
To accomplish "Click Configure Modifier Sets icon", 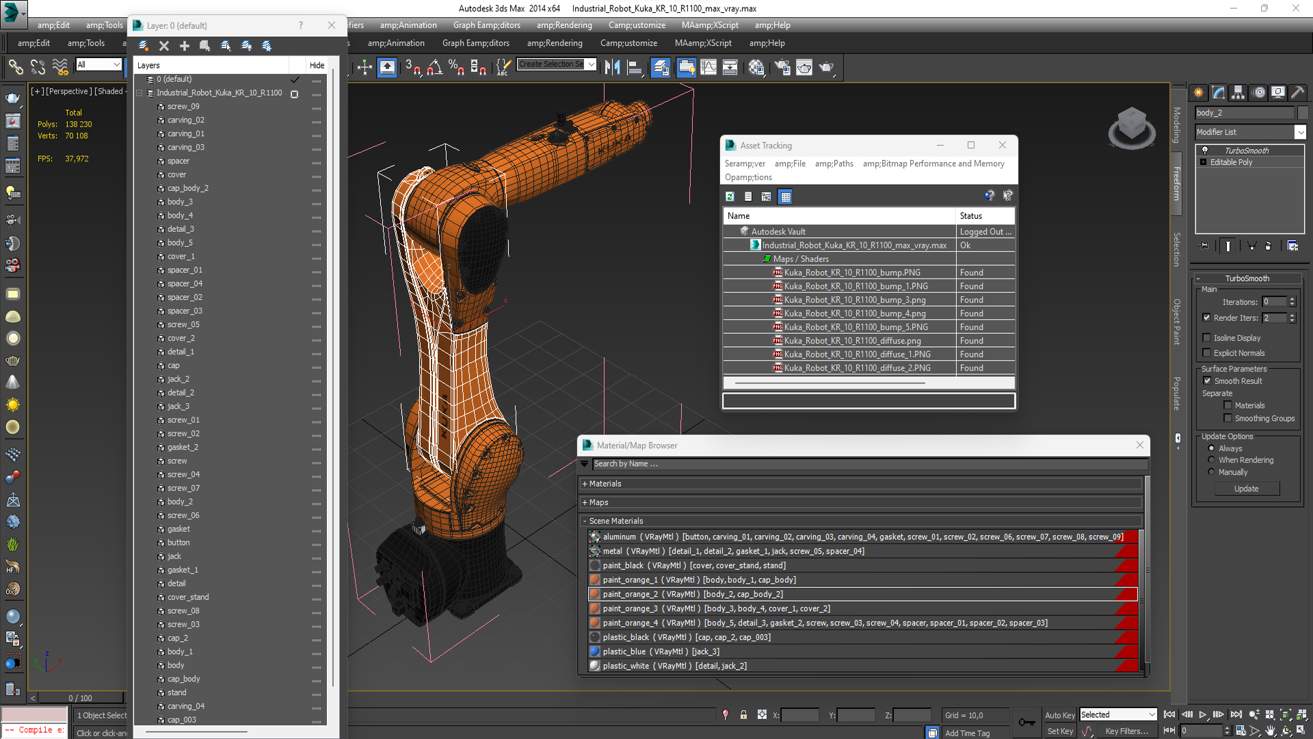I will [x=1292, y=246].
